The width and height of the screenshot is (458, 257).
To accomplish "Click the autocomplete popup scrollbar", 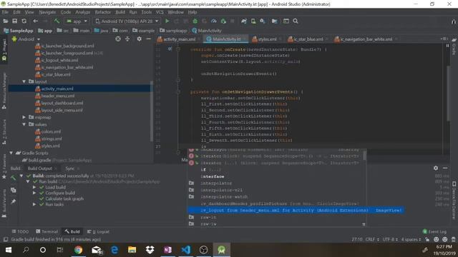I will [364, 155].
